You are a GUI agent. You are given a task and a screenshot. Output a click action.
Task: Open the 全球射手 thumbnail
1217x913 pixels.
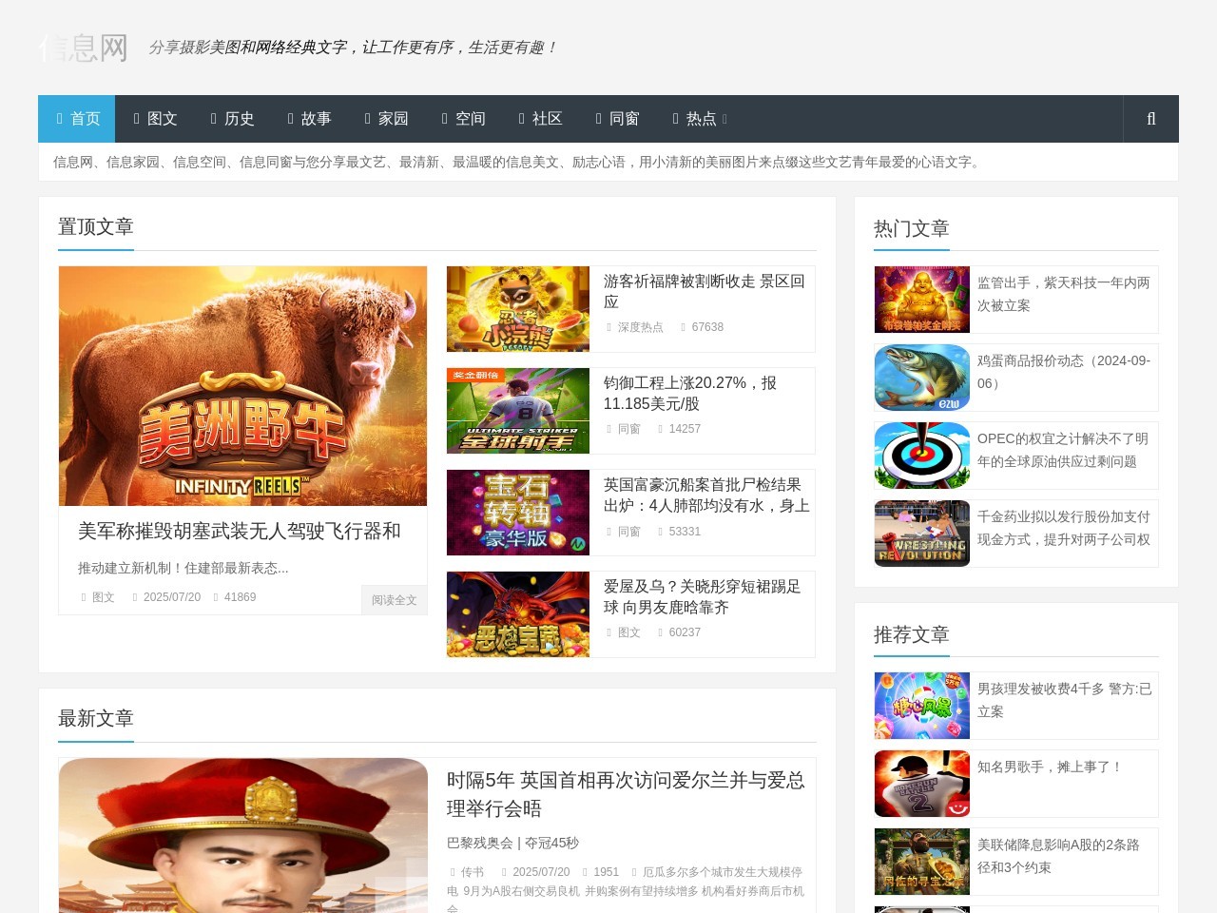[518, 411]
